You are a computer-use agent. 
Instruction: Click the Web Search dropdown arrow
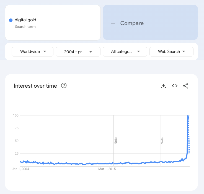click(x=184, y=52)
